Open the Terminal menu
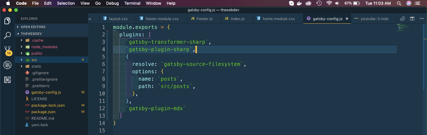The height and width of the screenshot is (135, 427). 132,3
